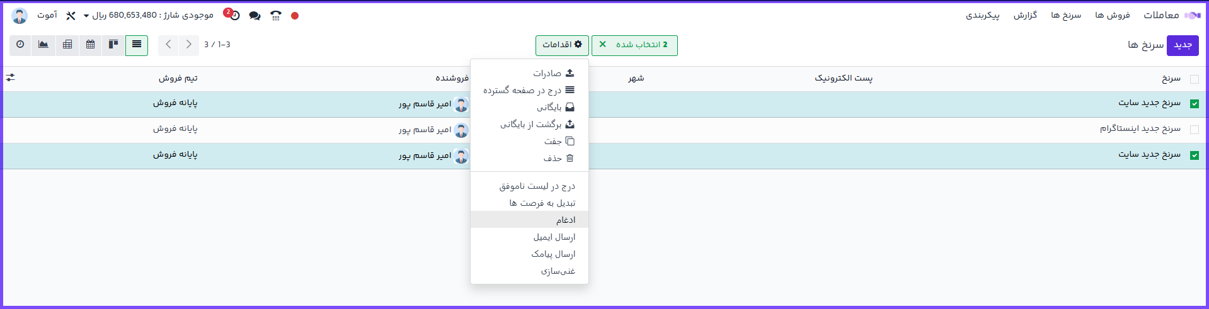Toggle the 'اقدامات' actions dropdown
Viewport: 1209px width, 309px height.
(x=562, y=45)
